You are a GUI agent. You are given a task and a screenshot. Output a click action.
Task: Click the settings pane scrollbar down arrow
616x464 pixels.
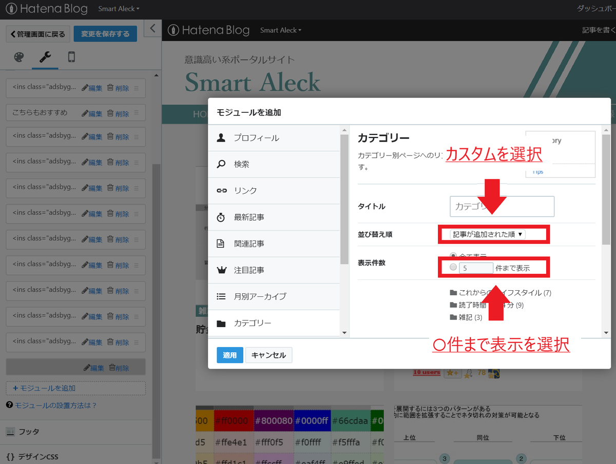[607, 333]
